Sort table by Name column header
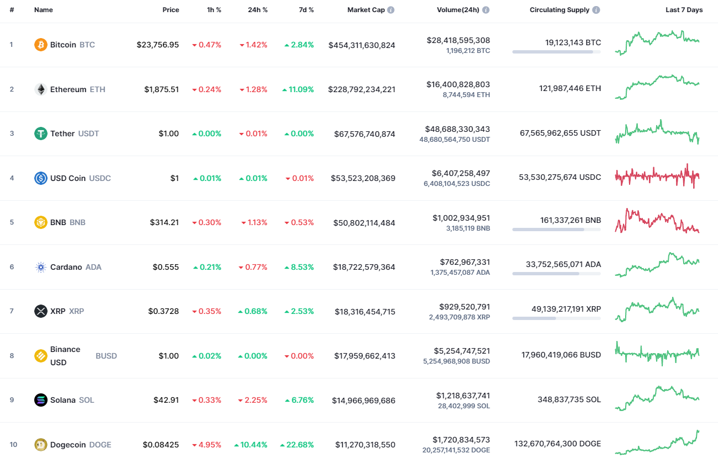Screen dimensions: 718x464 coord(43,10)
